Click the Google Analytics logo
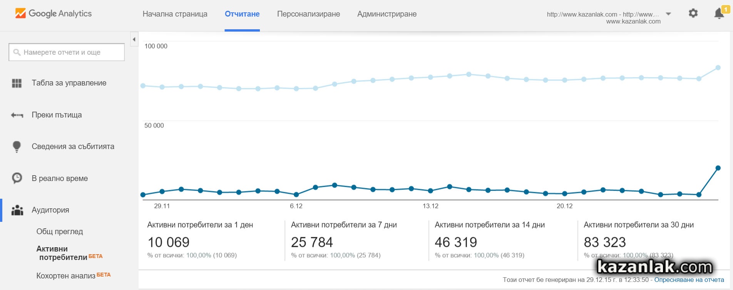733x290 pixels. click(53, 13)
